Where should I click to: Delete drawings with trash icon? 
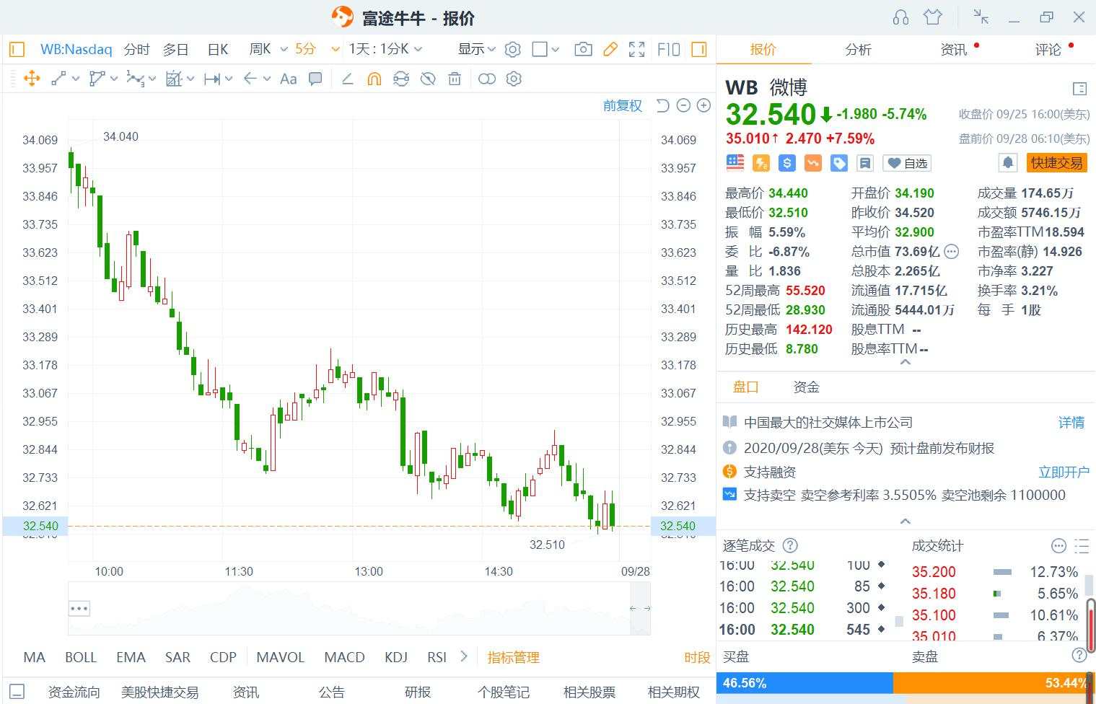(x=455, y=79)
